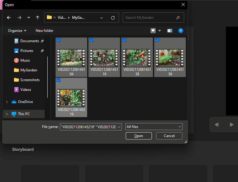Image resolution: width=238 pixels, height=182 pixels.
Task: Click the Back navigation arrow
Action: pyautogui.click(x=9, y=18)
